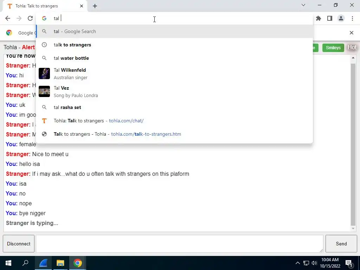The width and height of the screenshot is (360, 270).
Task: Choose 'tal water bottle' suggestion
Action: tap(174, 58)
